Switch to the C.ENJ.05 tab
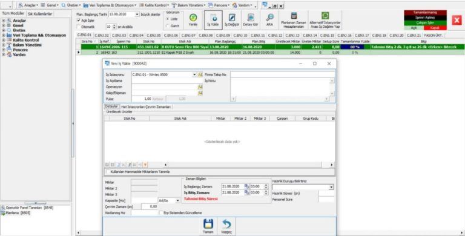This screenshot has height=236, width=465. coord(154,35)
